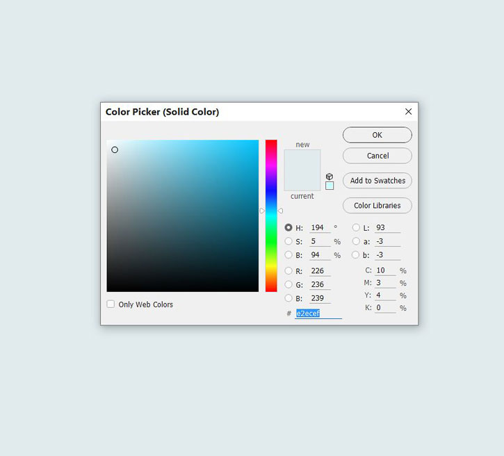Click the blue field showing 239
The image size is (504, 456).
coord(320,298)
